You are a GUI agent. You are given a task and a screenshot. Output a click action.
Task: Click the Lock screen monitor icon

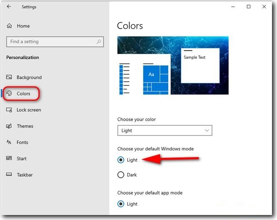point(9,110)
